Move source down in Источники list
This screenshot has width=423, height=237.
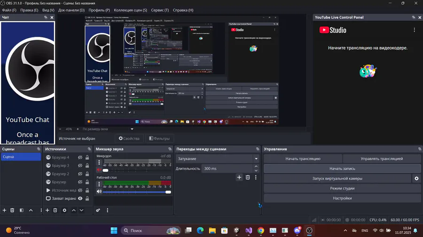[x=81, y=210]
